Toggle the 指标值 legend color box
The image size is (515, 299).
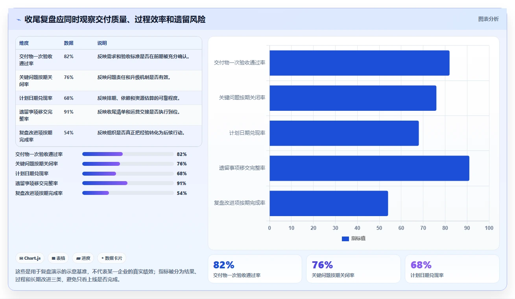point(345,238)
